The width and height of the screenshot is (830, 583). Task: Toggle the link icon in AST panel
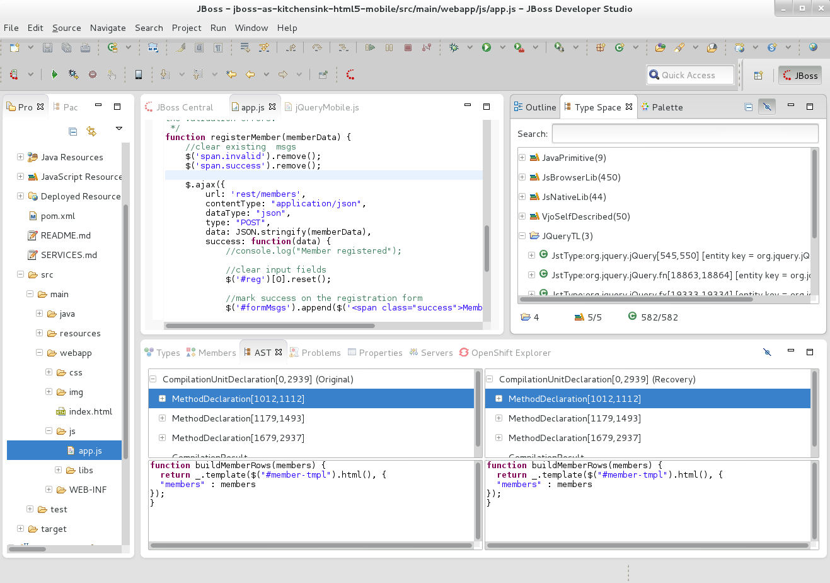767,352
